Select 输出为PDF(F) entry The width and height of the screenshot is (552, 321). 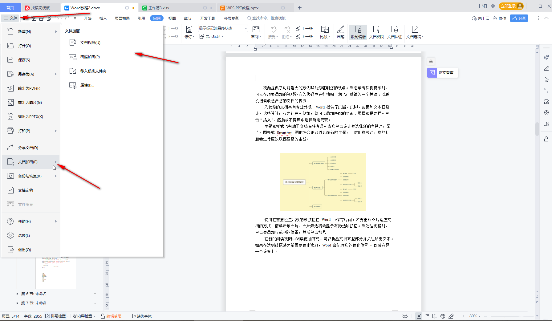30,88
